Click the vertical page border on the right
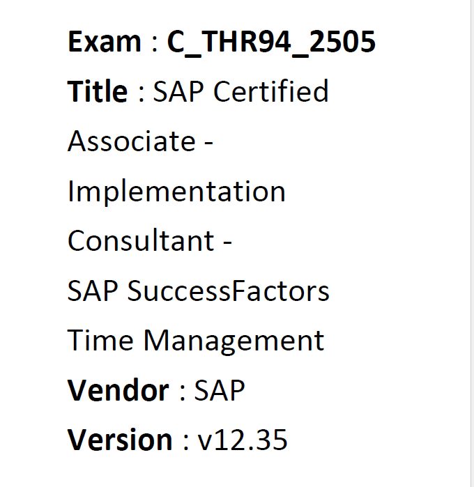Image resolution: width=474 pixels, height=487 pixels. [471, 244]
